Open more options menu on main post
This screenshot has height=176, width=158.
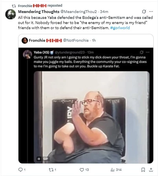(x=151, y=11)
